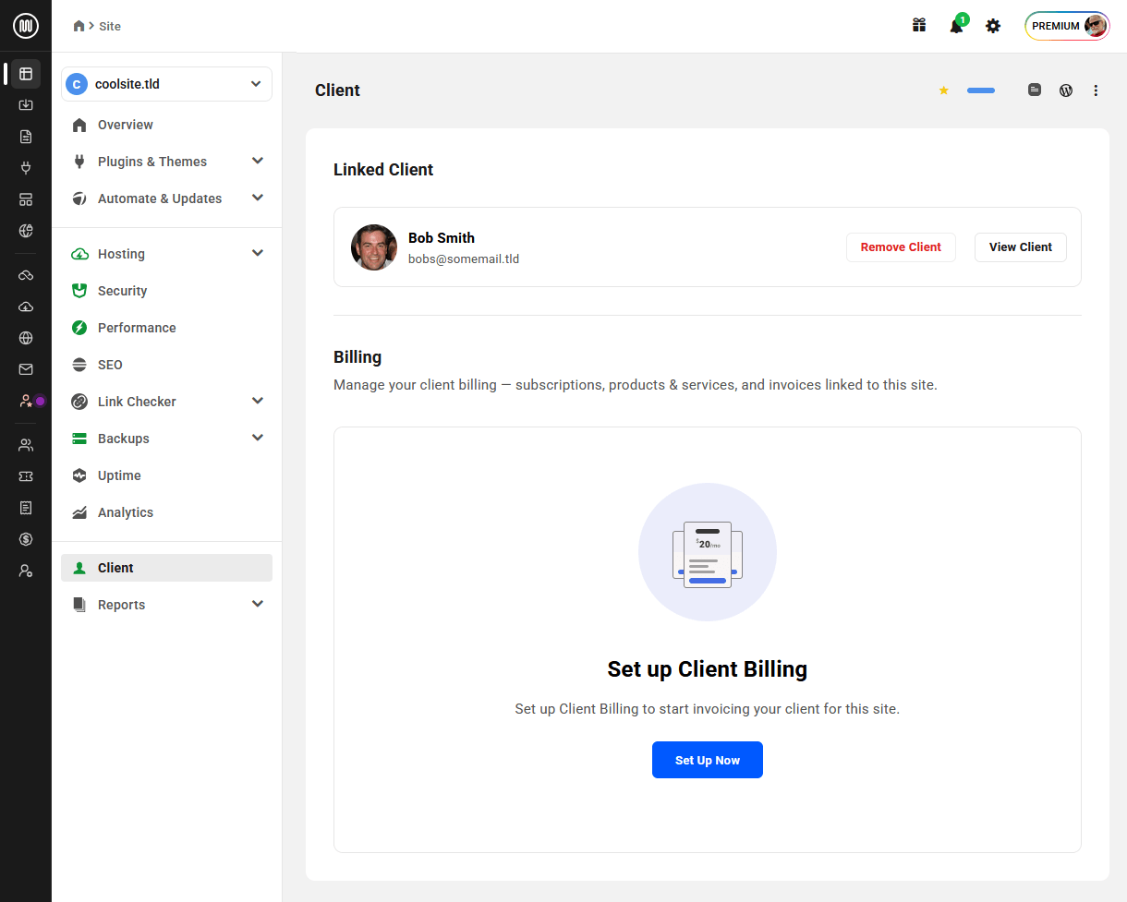Open the settings gear in header
The image size is (1127, 902).
pyautogui.click(x=993, y=26)
